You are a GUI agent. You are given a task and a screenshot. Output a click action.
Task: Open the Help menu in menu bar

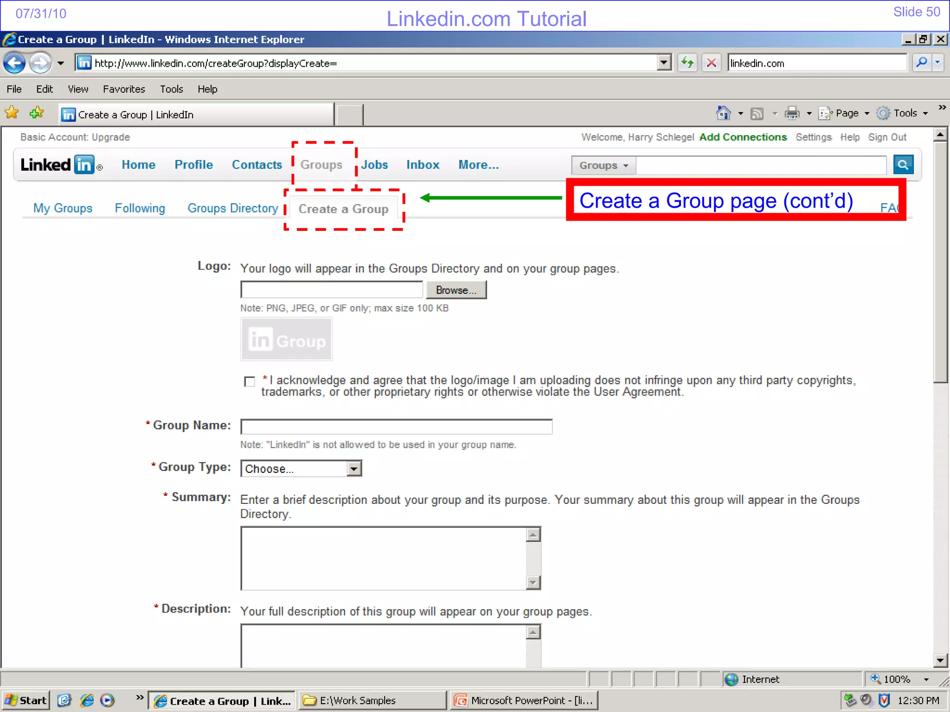pos(207,89)
